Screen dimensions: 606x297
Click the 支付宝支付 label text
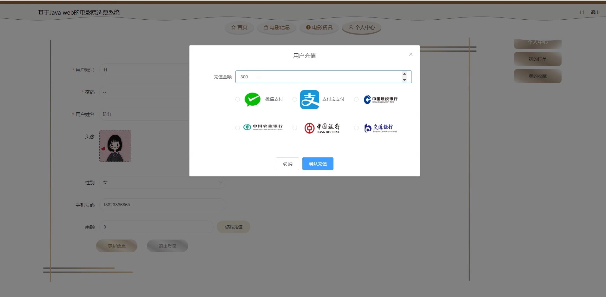tap(333, 99)
